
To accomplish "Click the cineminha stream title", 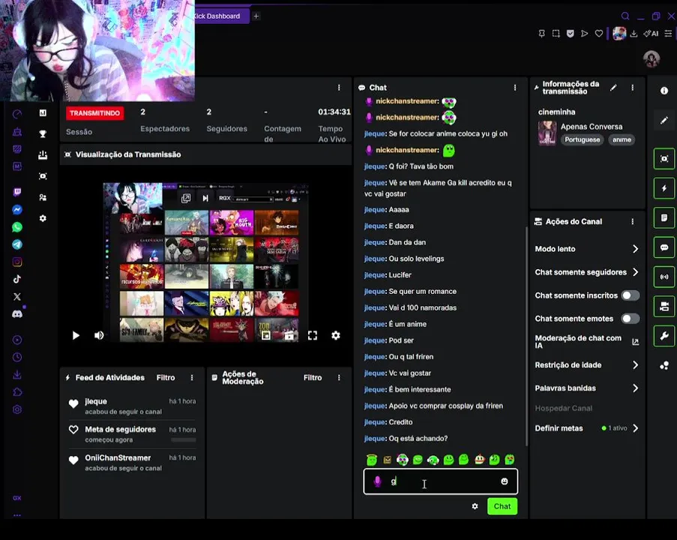I will click(x=556, y=112).
